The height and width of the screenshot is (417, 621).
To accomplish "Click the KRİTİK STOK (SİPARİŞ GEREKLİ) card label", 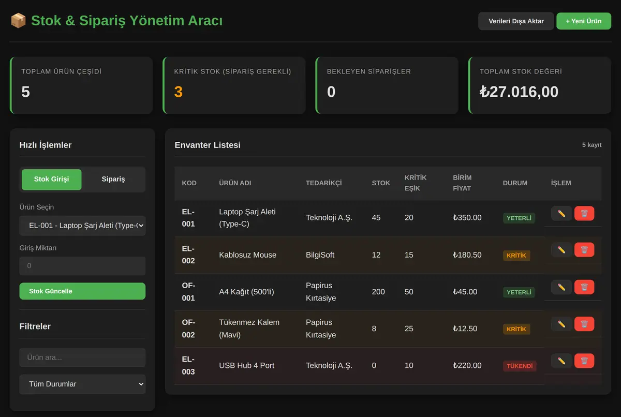I will (233, 71).
